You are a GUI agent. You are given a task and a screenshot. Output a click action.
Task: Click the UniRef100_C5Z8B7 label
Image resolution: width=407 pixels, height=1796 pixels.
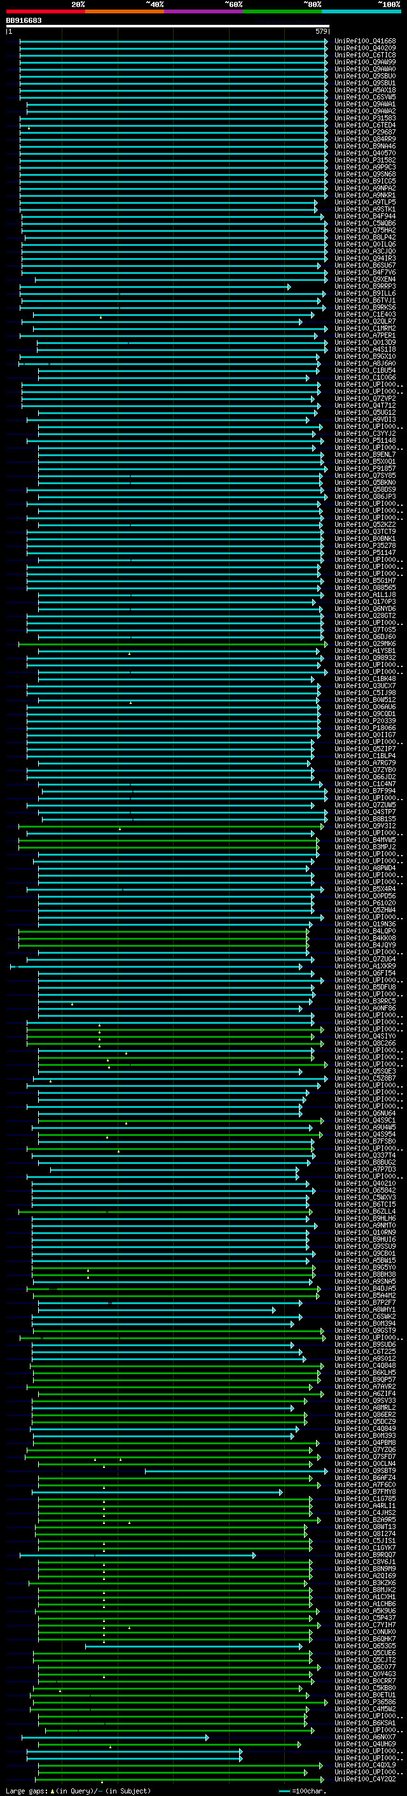(x=365, y=1079)
